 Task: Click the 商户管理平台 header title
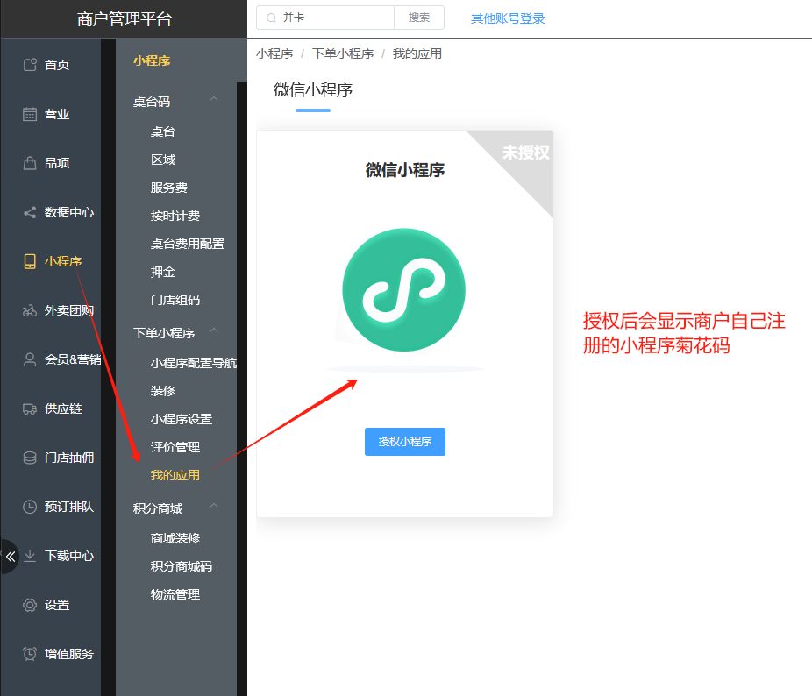tap(125, 19)
